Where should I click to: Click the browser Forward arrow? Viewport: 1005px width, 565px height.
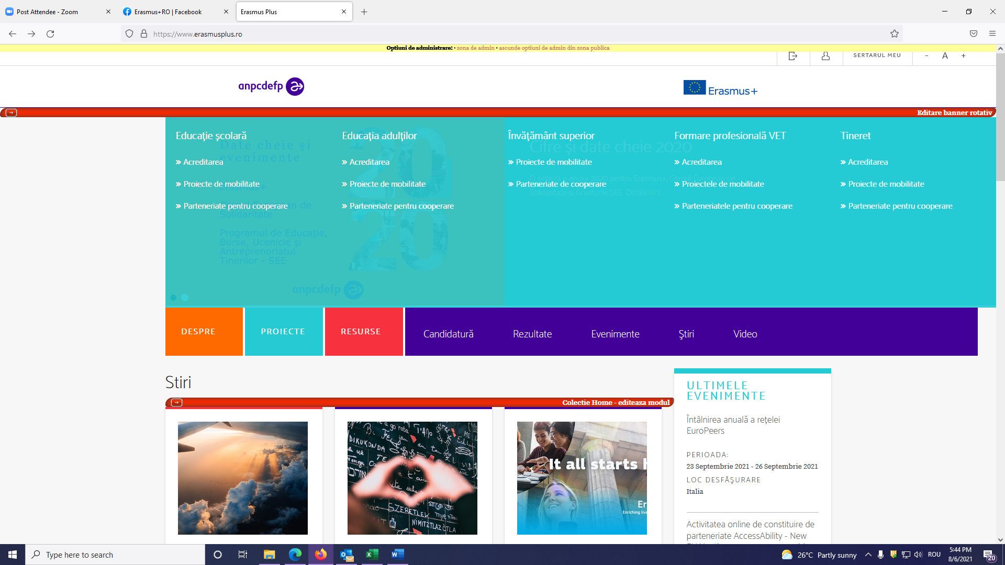click(31, 34)
